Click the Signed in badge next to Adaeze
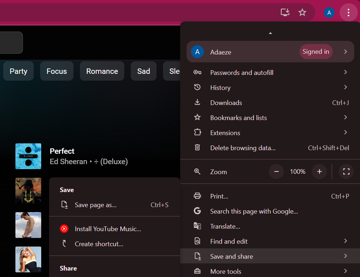The height and width of the screenshot is (277, 360). (316, 51)
